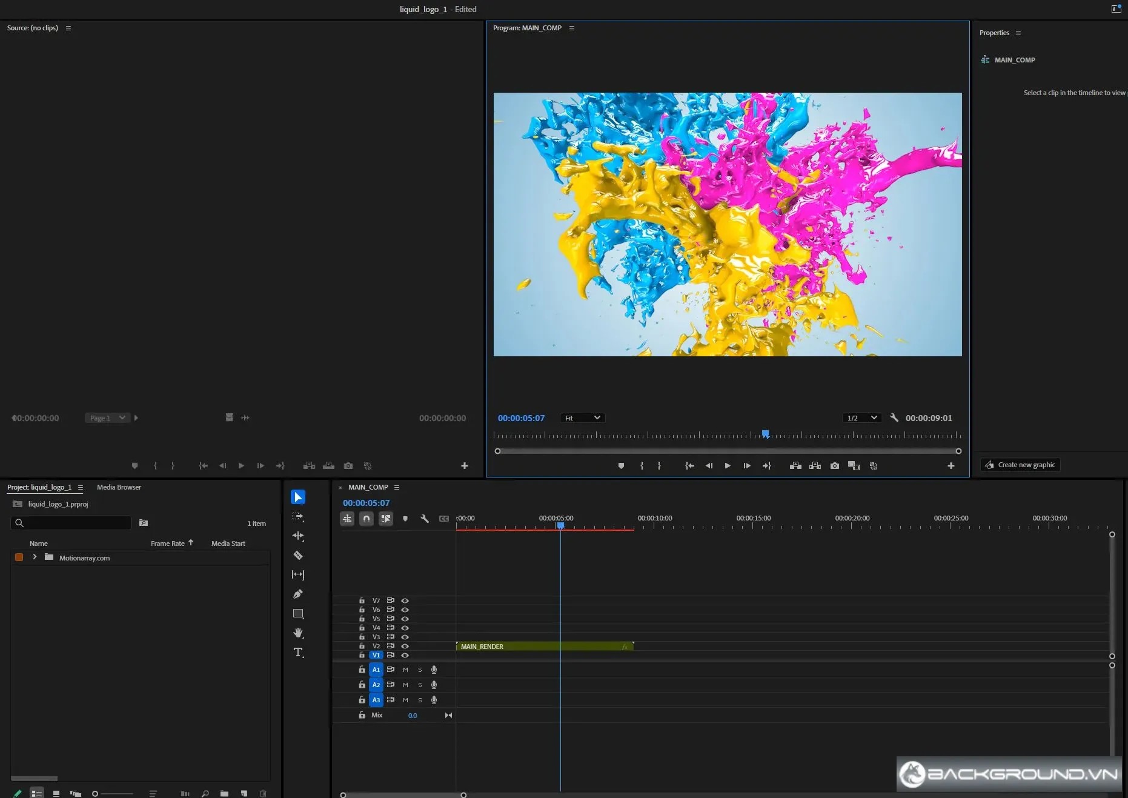Go to In point in Program Monitor

[x=689, y=465]
